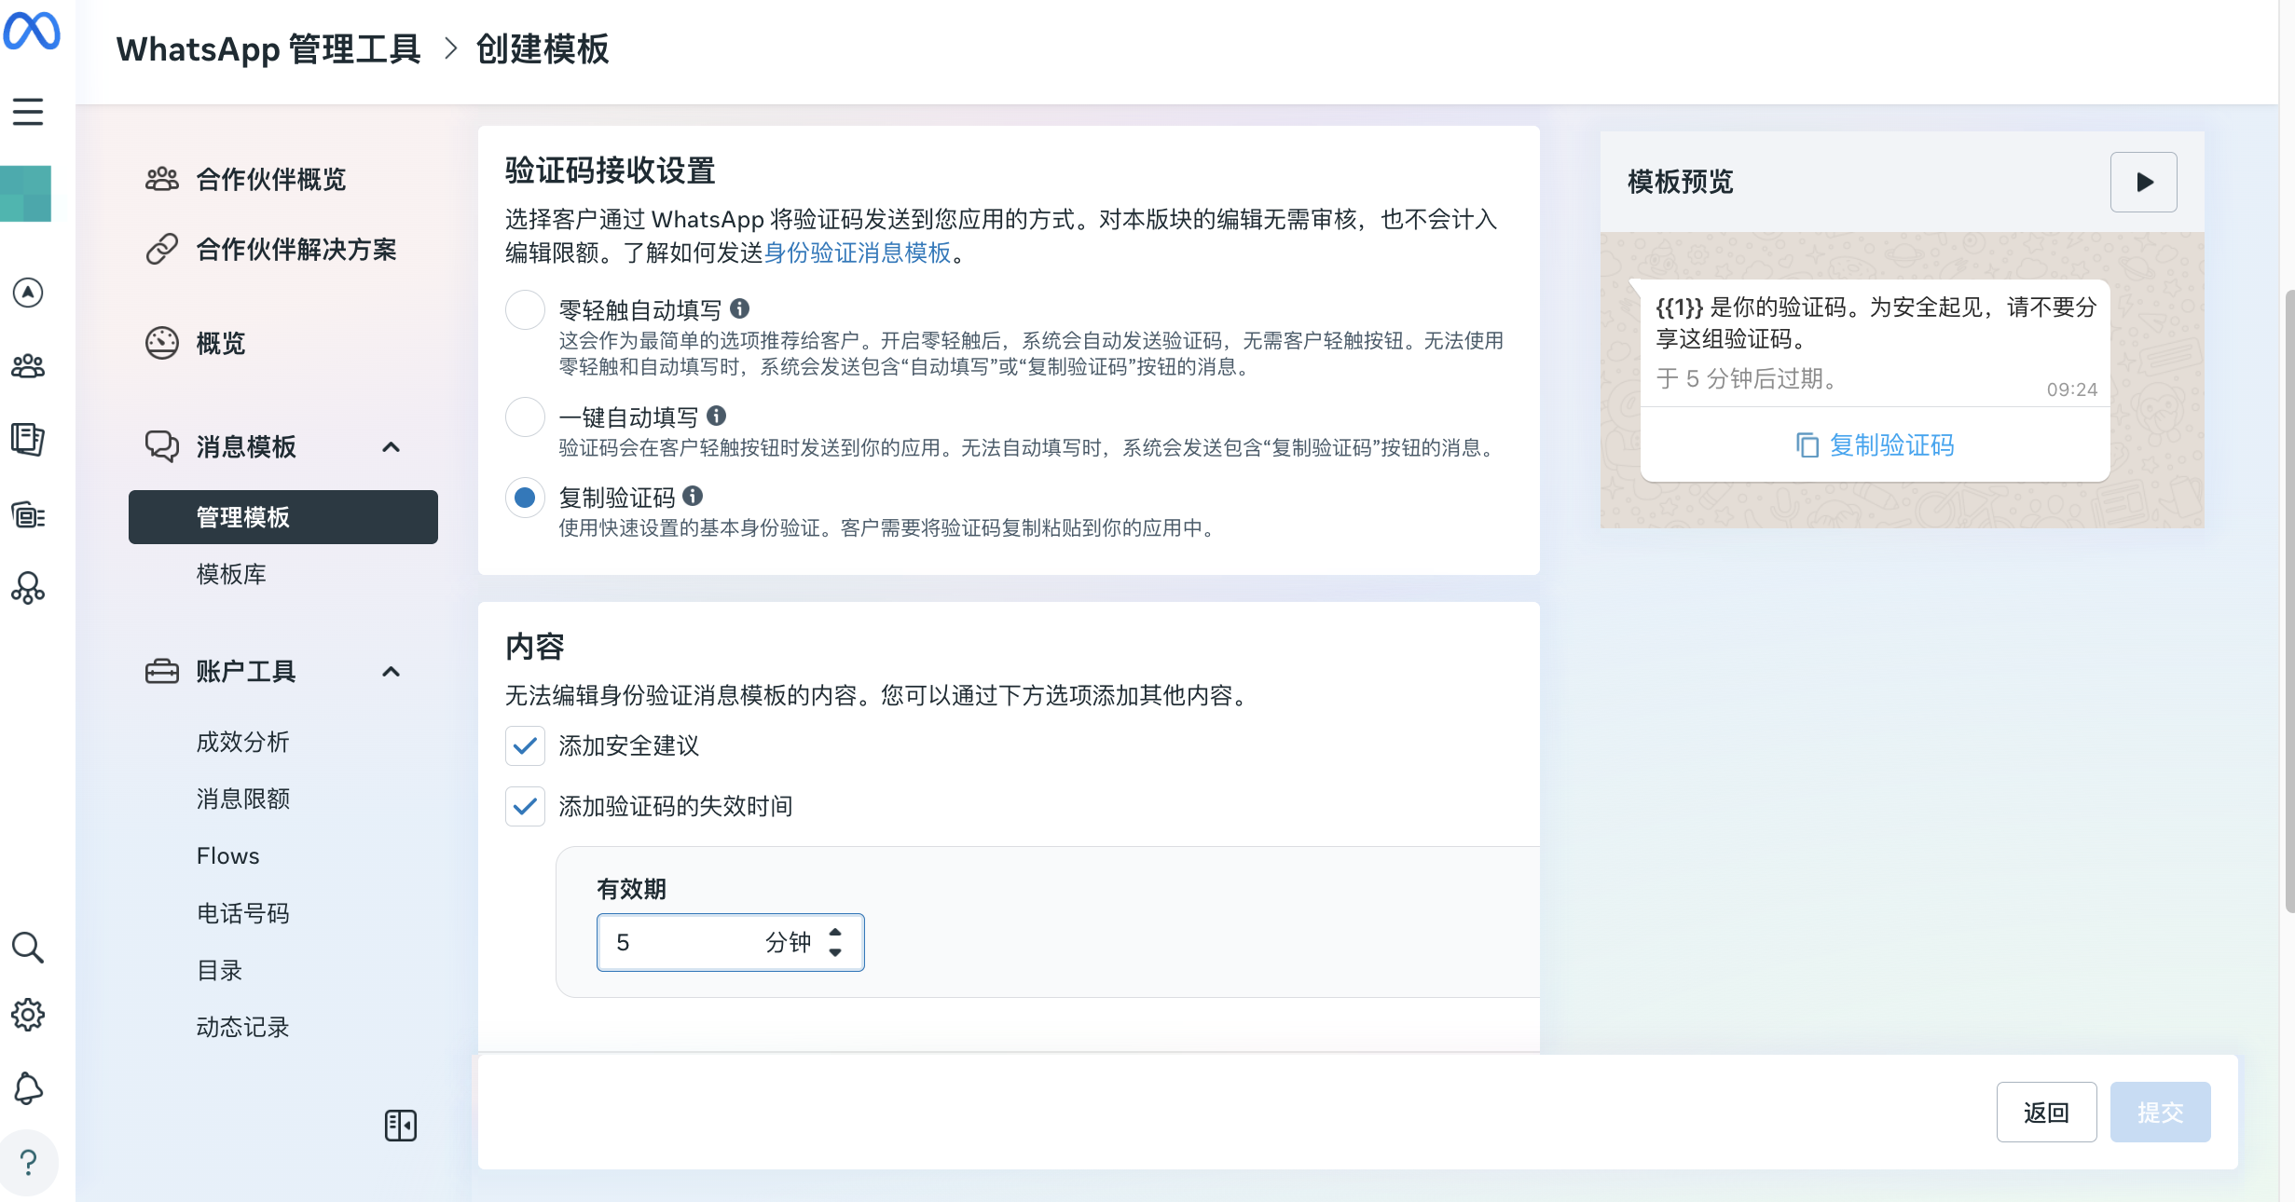The height and width of the screenshot is (1202, 2295).
Task: Click the notifications bell icon
Action: pyautogui.click(x=28, y=1087)
